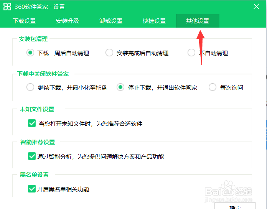Click the 下载中关闭软件管家 section heading
The image size is (267, 209).
coord(43,74)
